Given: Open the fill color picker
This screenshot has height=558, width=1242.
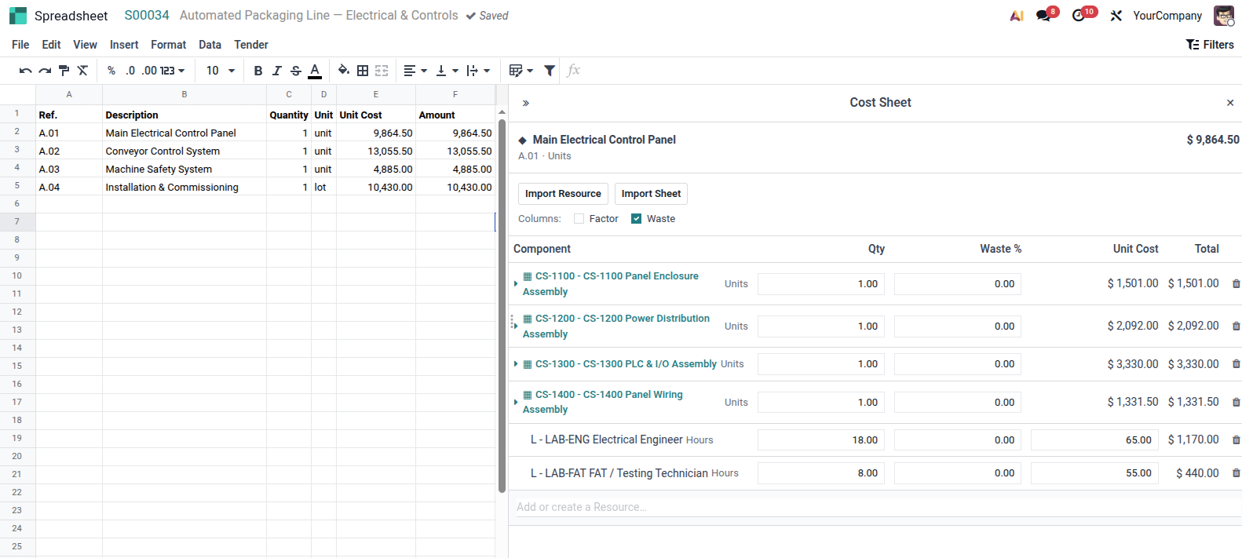Looking at the screenshot, I should pos(344,71).
